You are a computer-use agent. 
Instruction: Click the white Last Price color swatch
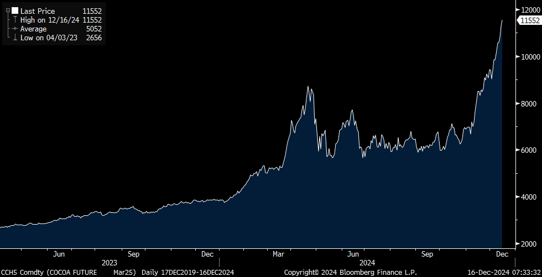click(x=15, y=11)
